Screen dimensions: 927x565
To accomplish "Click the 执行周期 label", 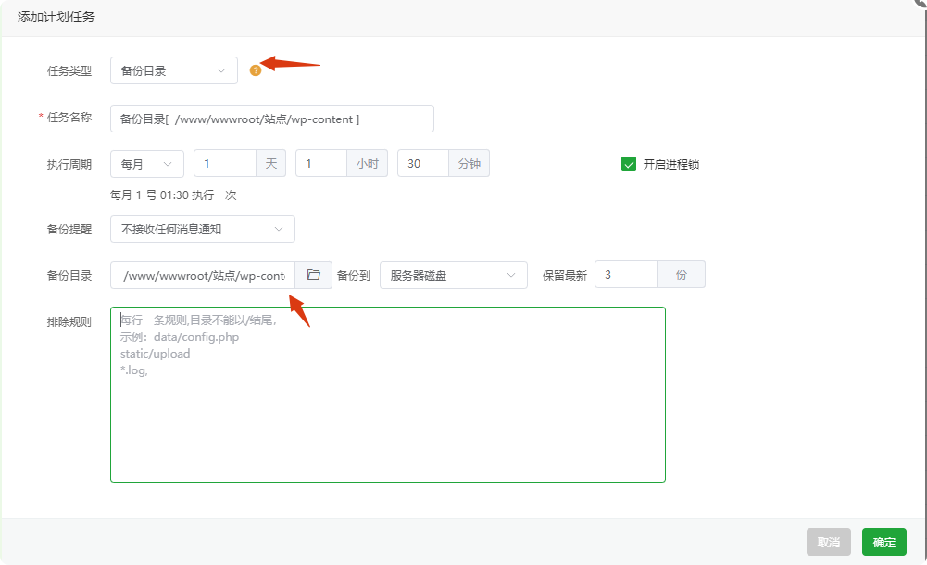I will click(69, 164).
